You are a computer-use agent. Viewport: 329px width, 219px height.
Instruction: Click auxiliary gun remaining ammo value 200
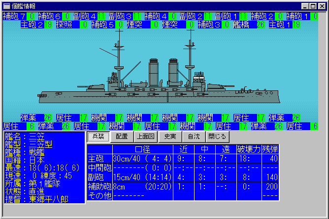(270, 187)
